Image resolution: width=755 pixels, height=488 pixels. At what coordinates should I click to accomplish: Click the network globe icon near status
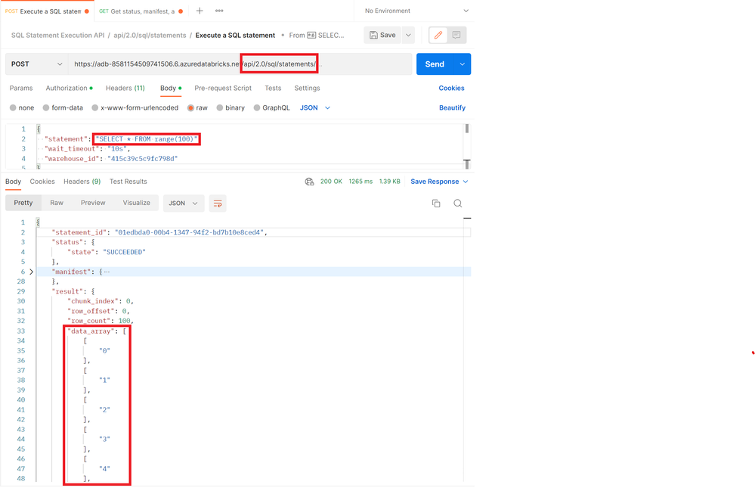click(309, 182)
